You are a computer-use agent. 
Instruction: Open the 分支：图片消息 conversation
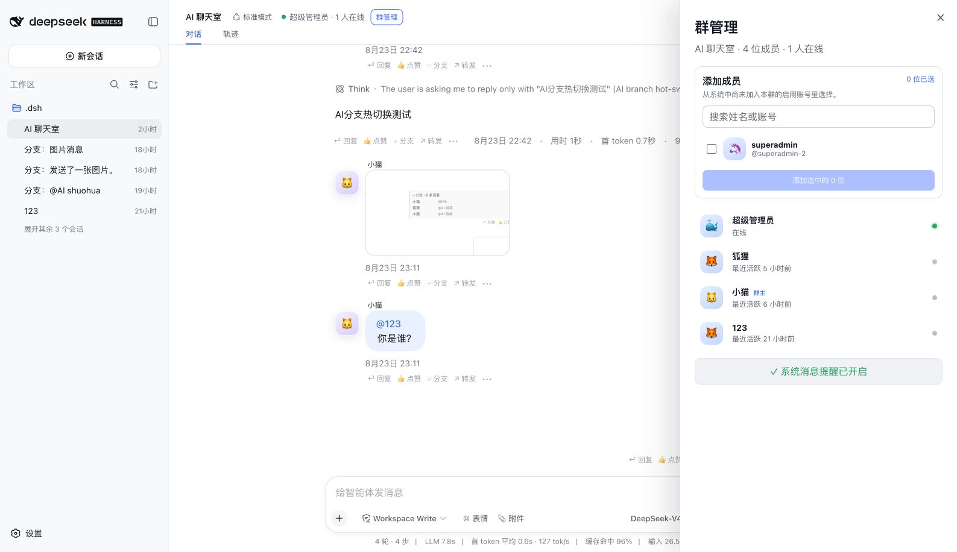click(84, 149)
